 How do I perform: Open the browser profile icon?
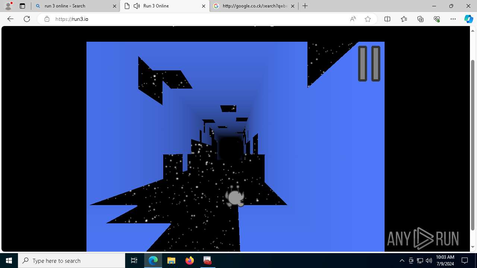tap(8, 6)
